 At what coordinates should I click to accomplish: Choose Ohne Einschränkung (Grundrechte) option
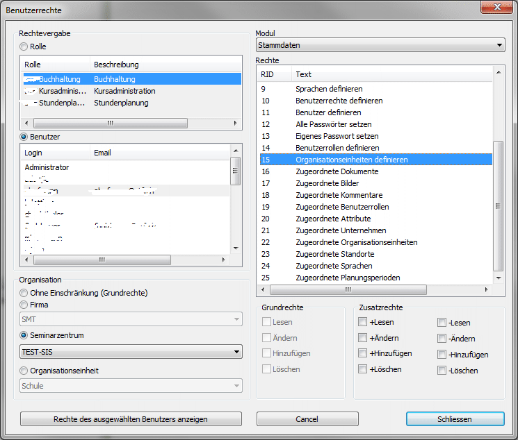[24, 293]
